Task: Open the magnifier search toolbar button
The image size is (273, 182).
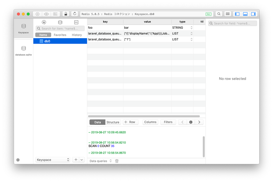Action: (219, 14)
